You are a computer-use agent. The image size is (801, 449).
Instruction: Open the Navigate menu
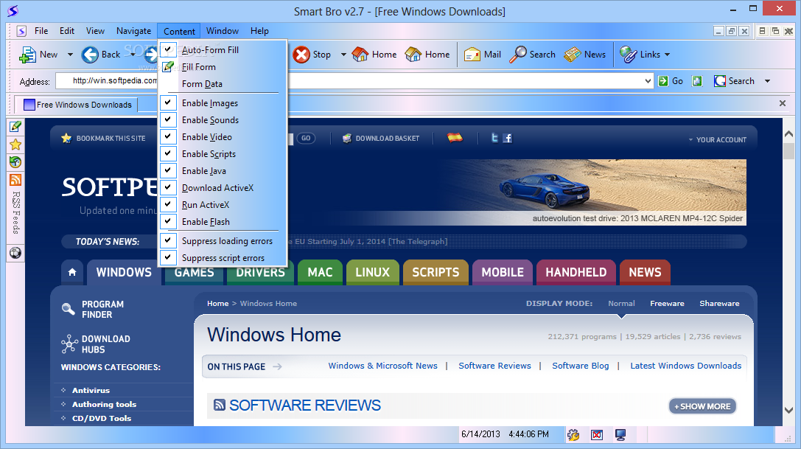(134, 31)
